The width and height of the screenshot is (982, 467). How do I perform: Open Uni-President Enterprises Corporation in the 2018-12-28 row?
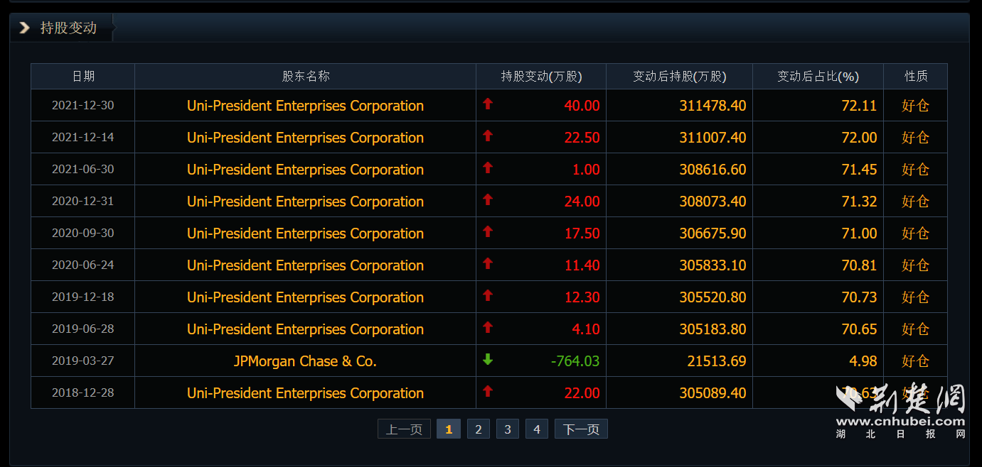click(305, 393)
